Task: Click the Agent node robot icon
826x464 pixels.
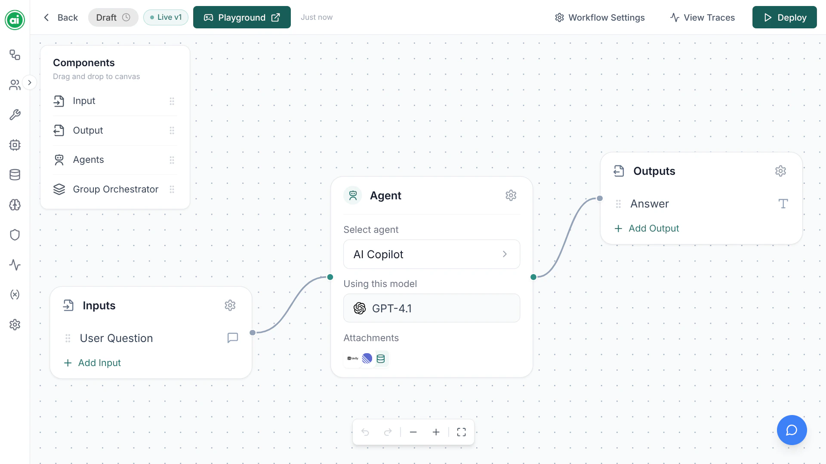Action: tap(353, 195)
